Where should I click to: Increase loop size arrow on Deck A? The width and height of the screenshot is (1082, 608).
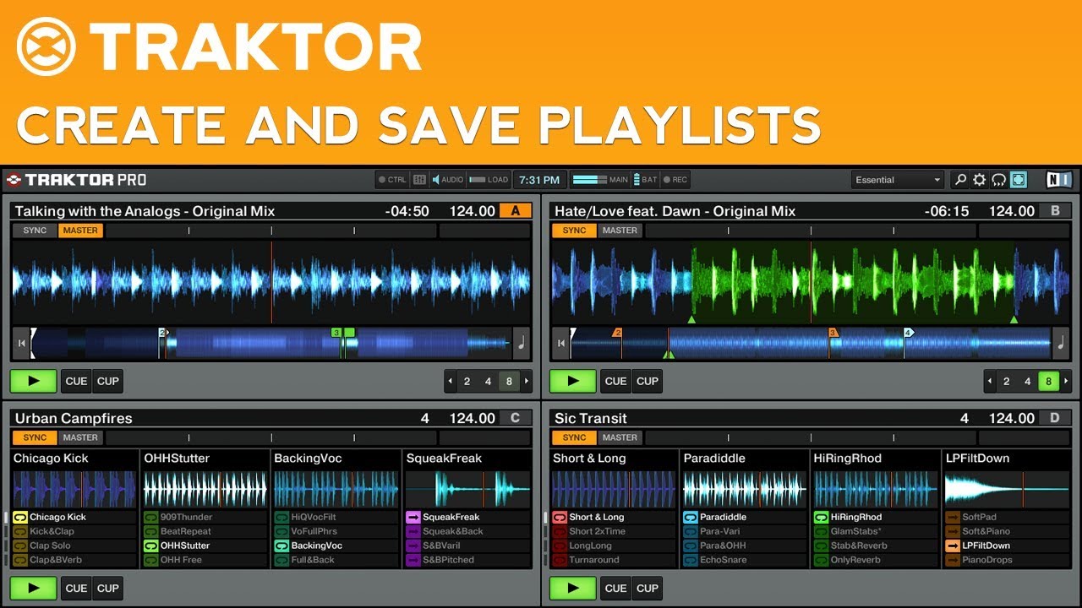tap(526, 381)
